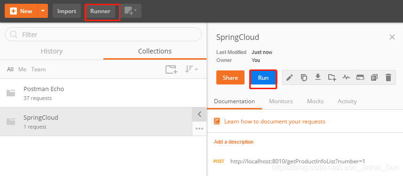
Task: Click the 1 request label
Action: [35, 127]
